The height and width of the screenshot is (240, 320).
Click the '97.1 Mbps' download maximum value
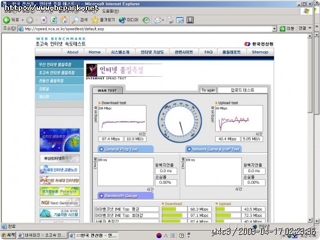pos(199,215)
